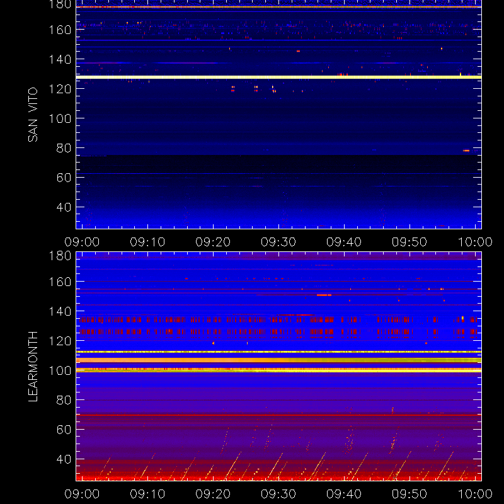This screenshot has width=504, height=504.
Task: Select the 60 frequency label on San Vito plot
Action: [64, 178]
